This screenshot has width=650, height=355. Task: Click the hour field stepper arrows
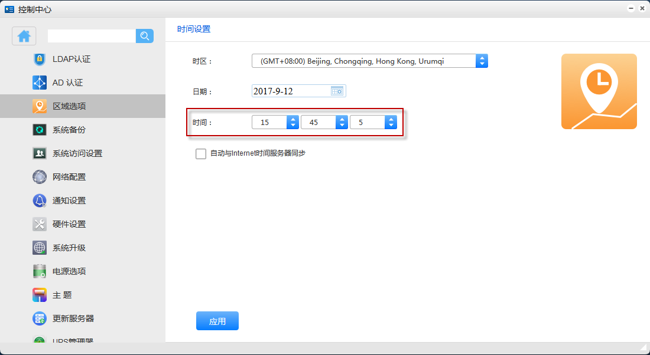[292, 122]
